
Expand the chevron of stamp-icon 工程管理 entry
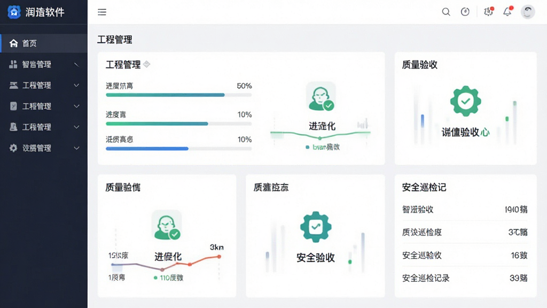pos(76,127)
